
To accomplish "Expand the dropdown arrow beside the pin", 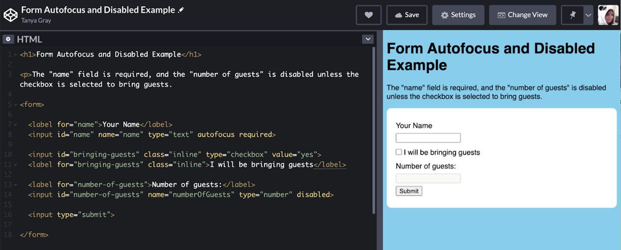I will pyautogui.click(x=588, y=15).
